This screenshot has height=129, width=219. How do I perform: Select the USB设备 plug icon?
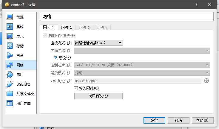pyautogui.click(x=10, y=84)
